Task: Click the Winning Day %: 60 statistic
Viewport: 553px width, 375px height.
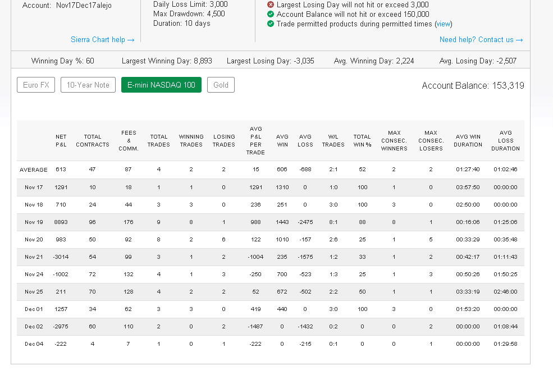Action: click(x=63, y=61)
